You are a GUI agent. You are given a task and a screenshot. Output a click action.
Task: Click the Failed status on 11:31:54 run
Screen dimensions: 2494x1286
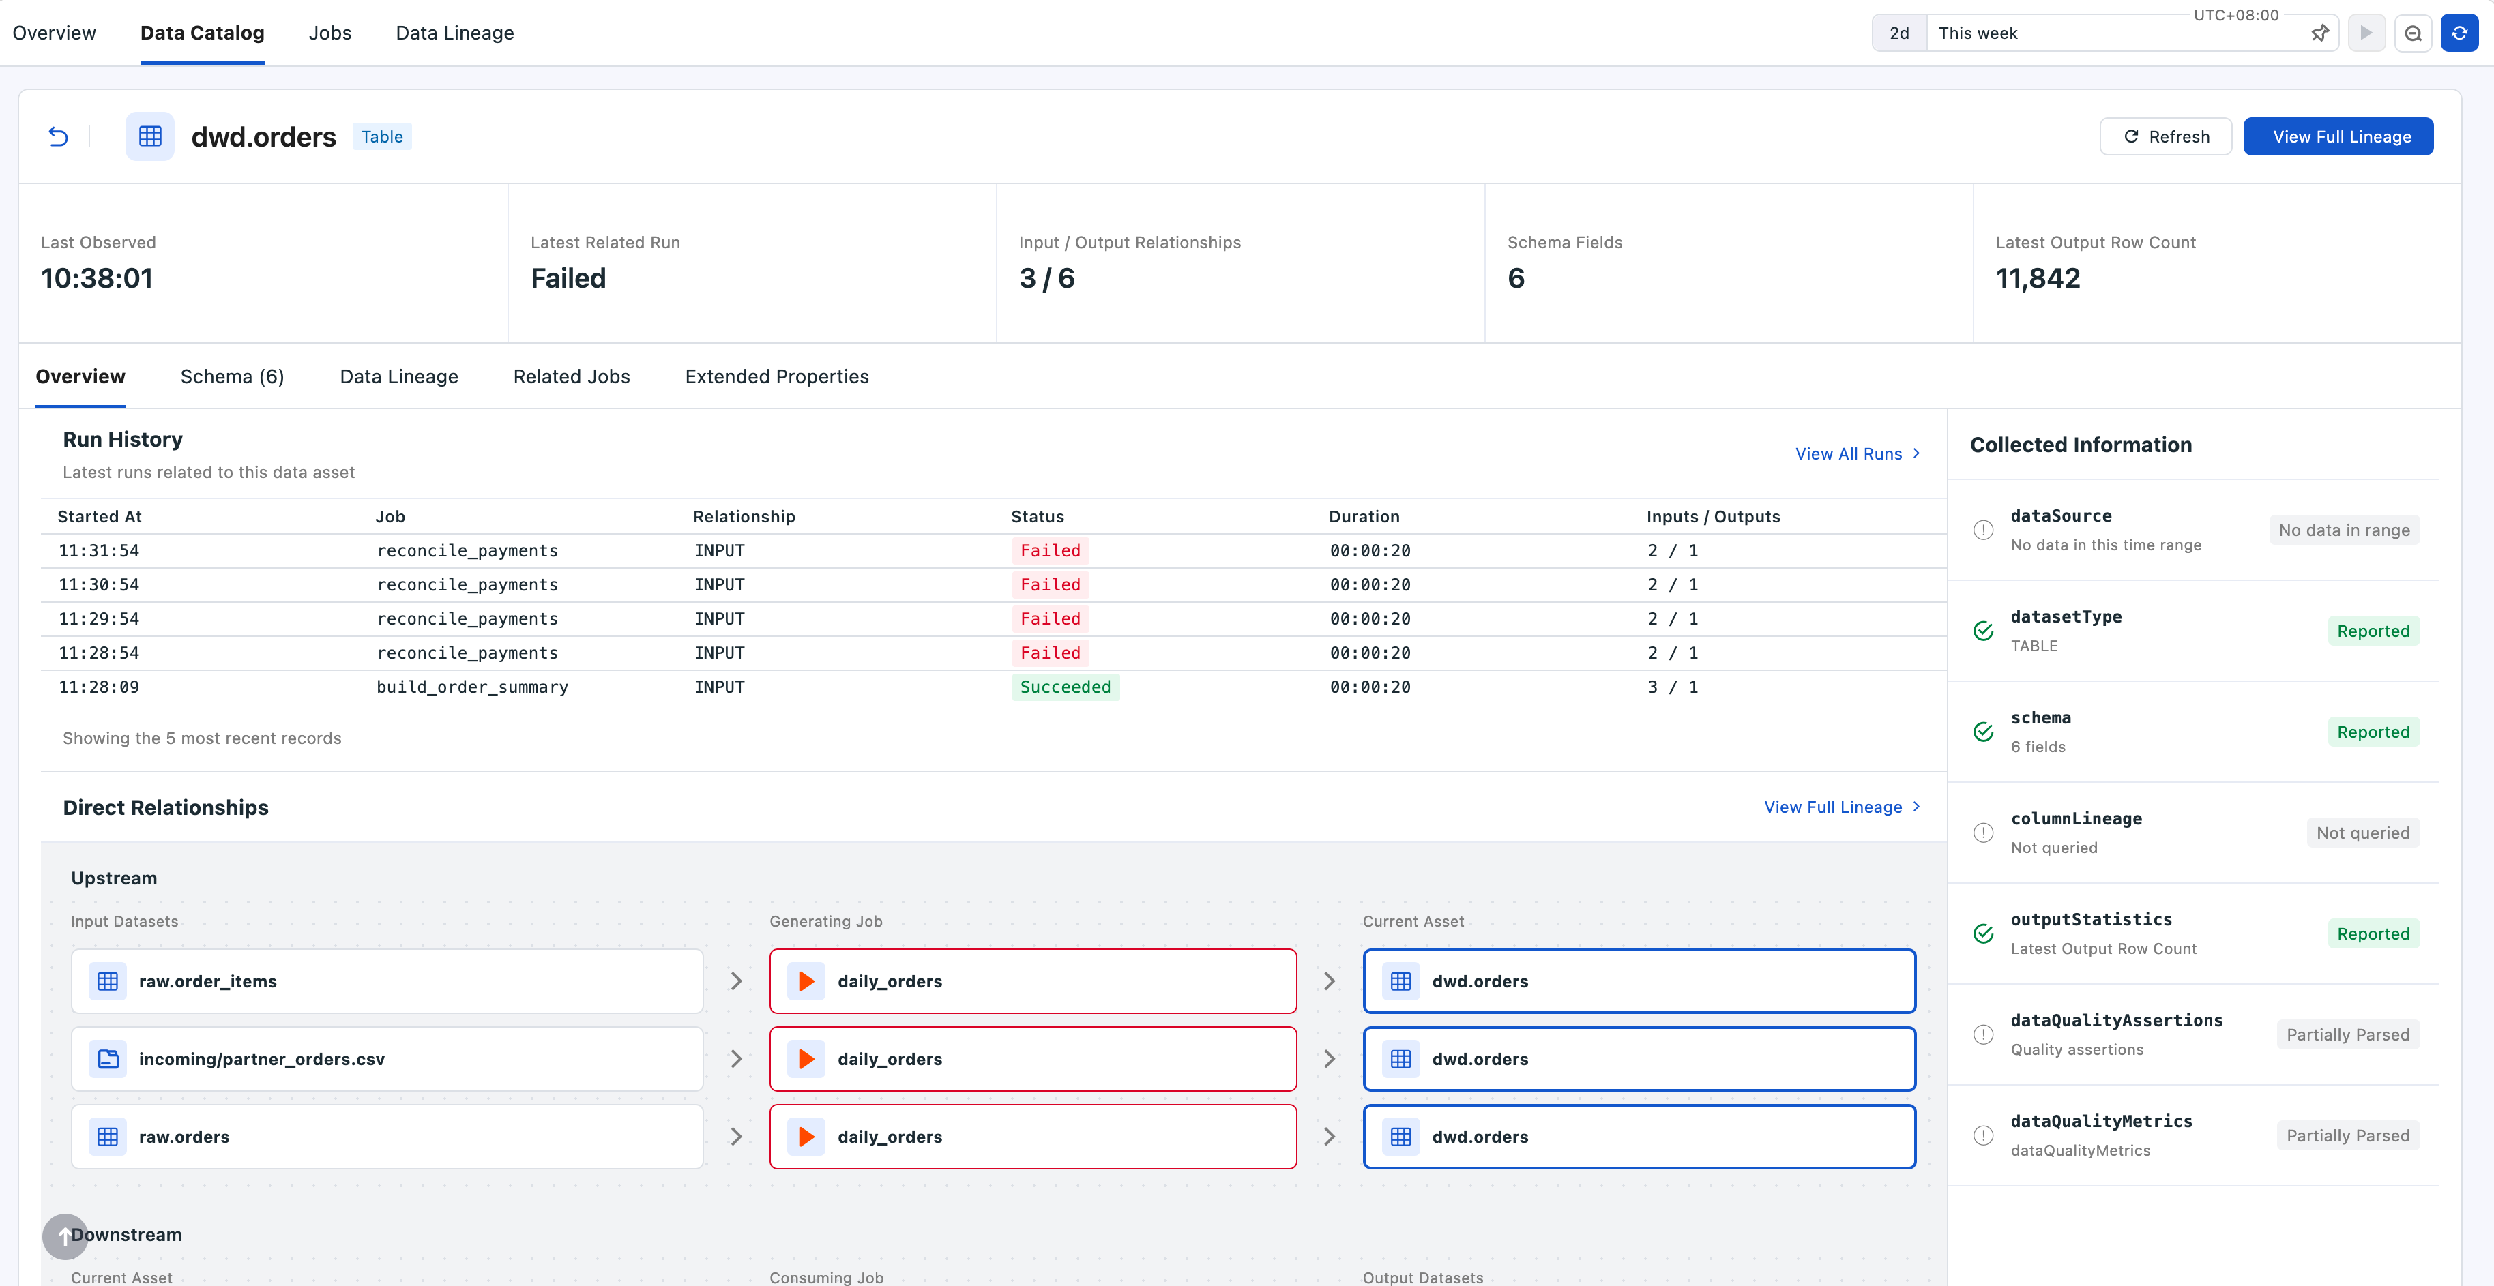1051,550
